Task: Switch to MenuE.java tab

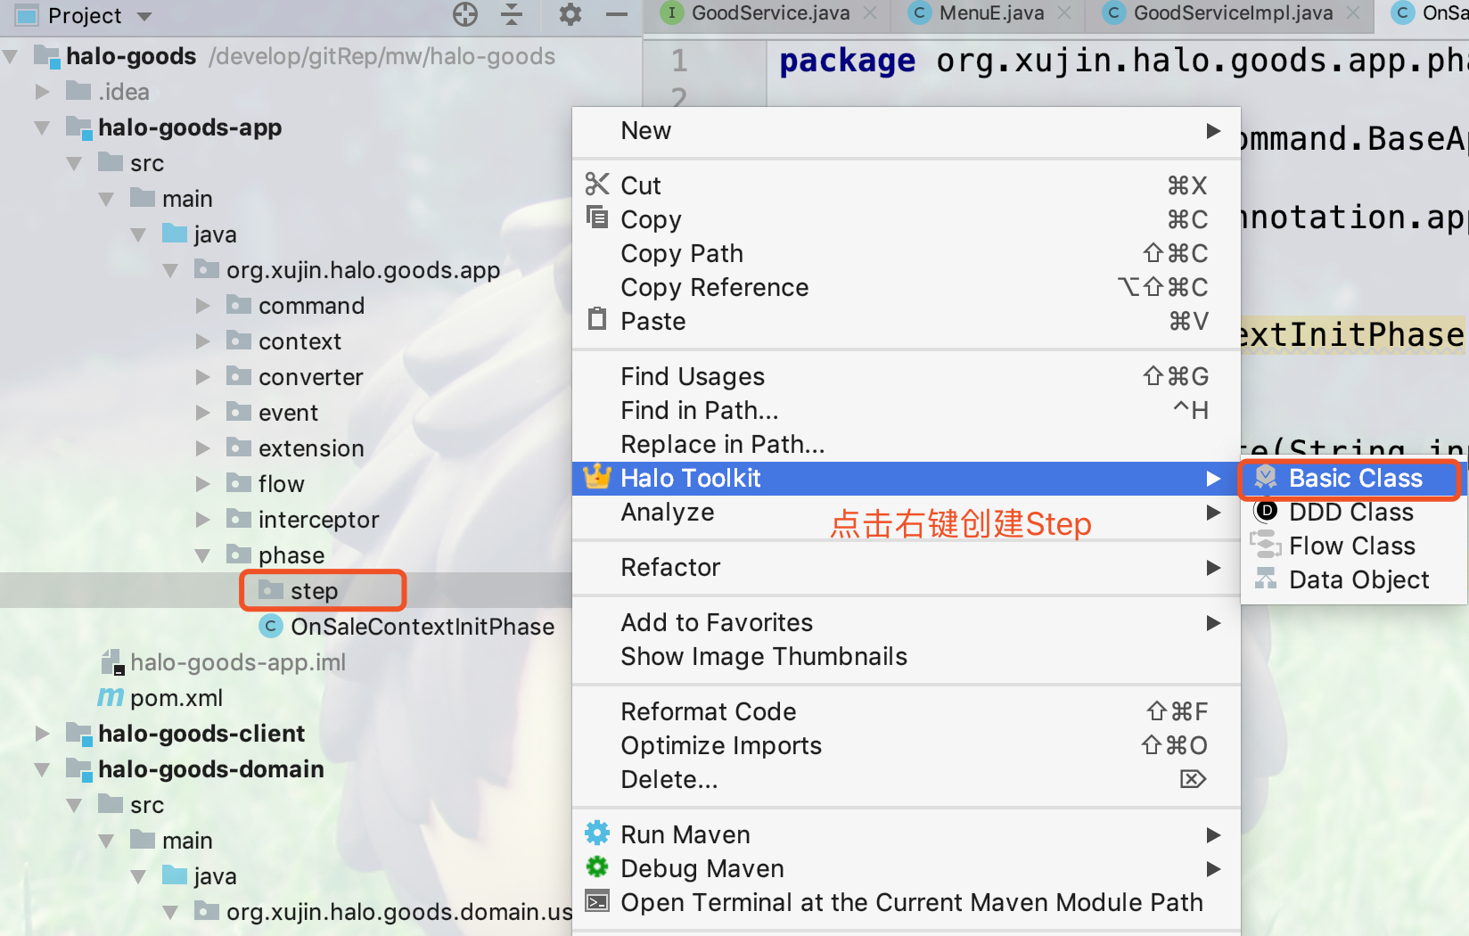Action: 991,13
